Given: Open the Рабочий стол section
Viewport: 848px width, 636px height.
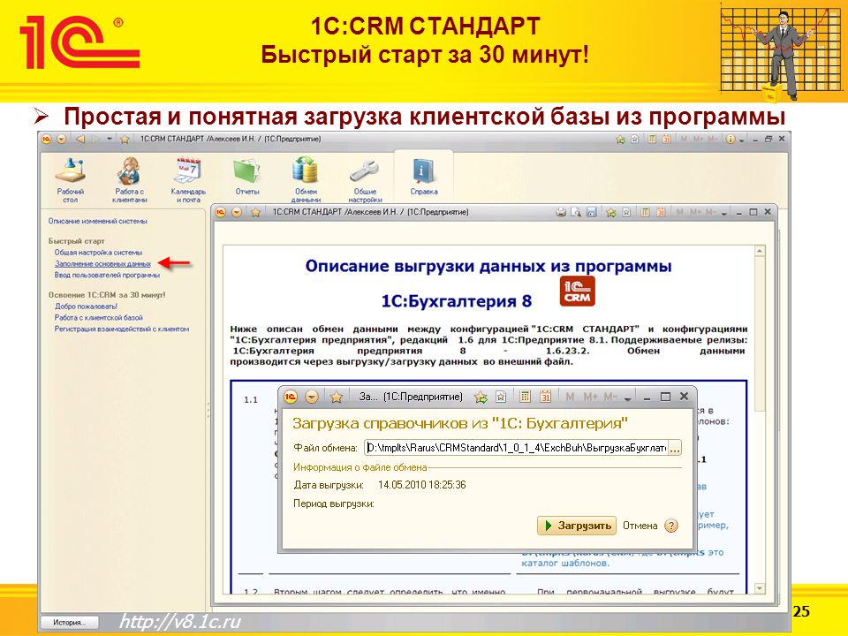Looking at the screenshot, I should 71,180.
